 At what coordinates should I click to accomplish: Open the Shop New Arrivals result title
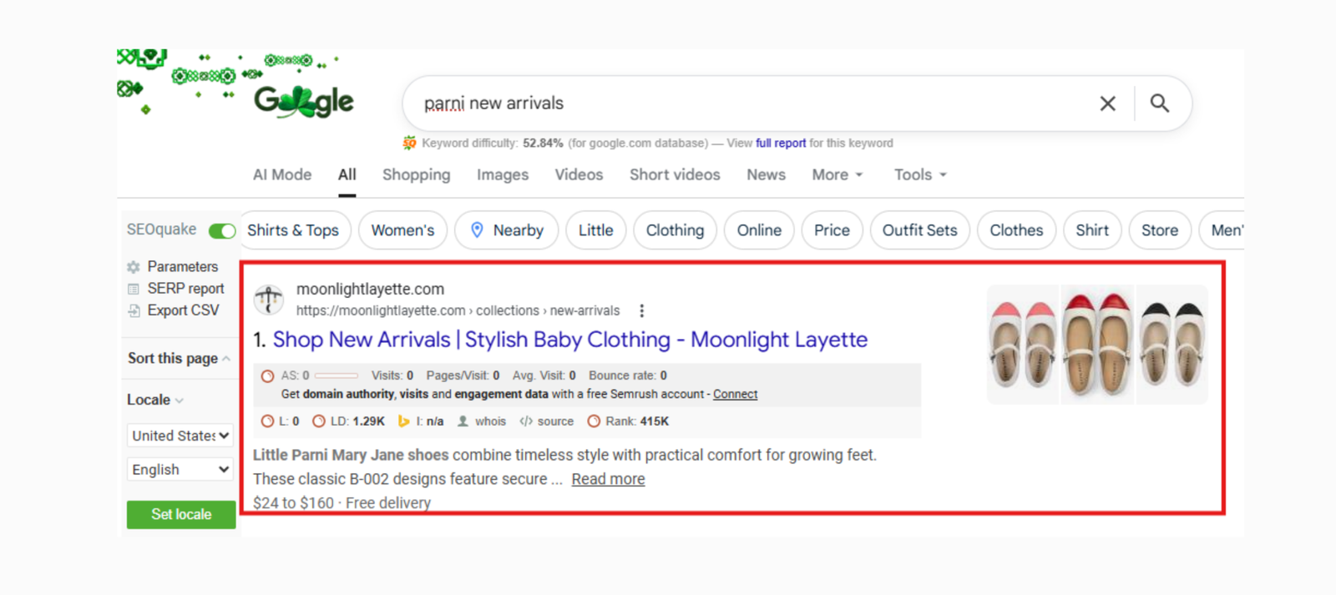(570, 340)
